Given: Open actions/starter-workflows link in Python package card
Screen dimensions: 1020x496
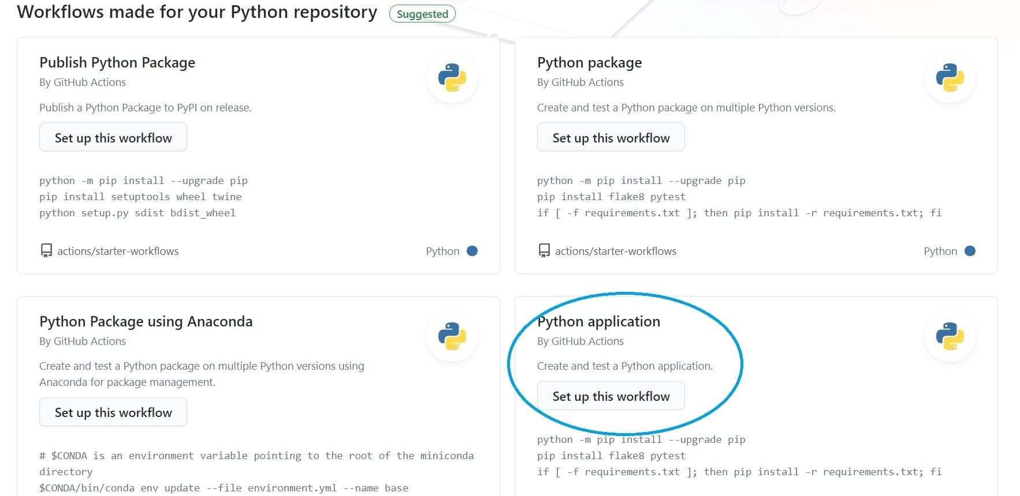Looking at the screenshot, I should [x=616, y=251].
